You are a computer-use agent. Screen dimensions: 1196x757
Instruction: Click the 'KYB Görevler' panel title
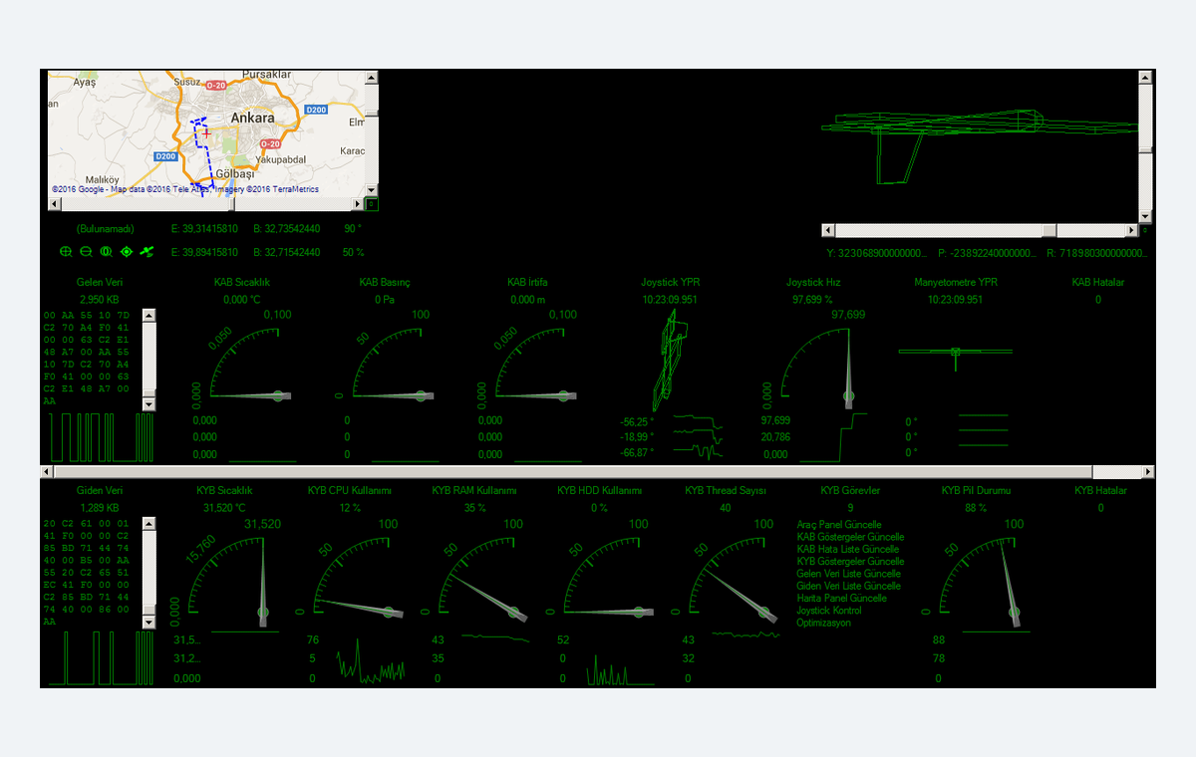pos(850,491)
